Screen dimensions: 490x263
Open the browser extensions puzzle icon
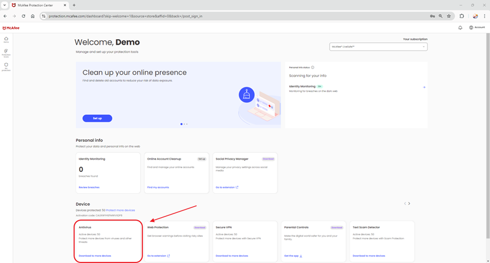[x=462, y=16]
